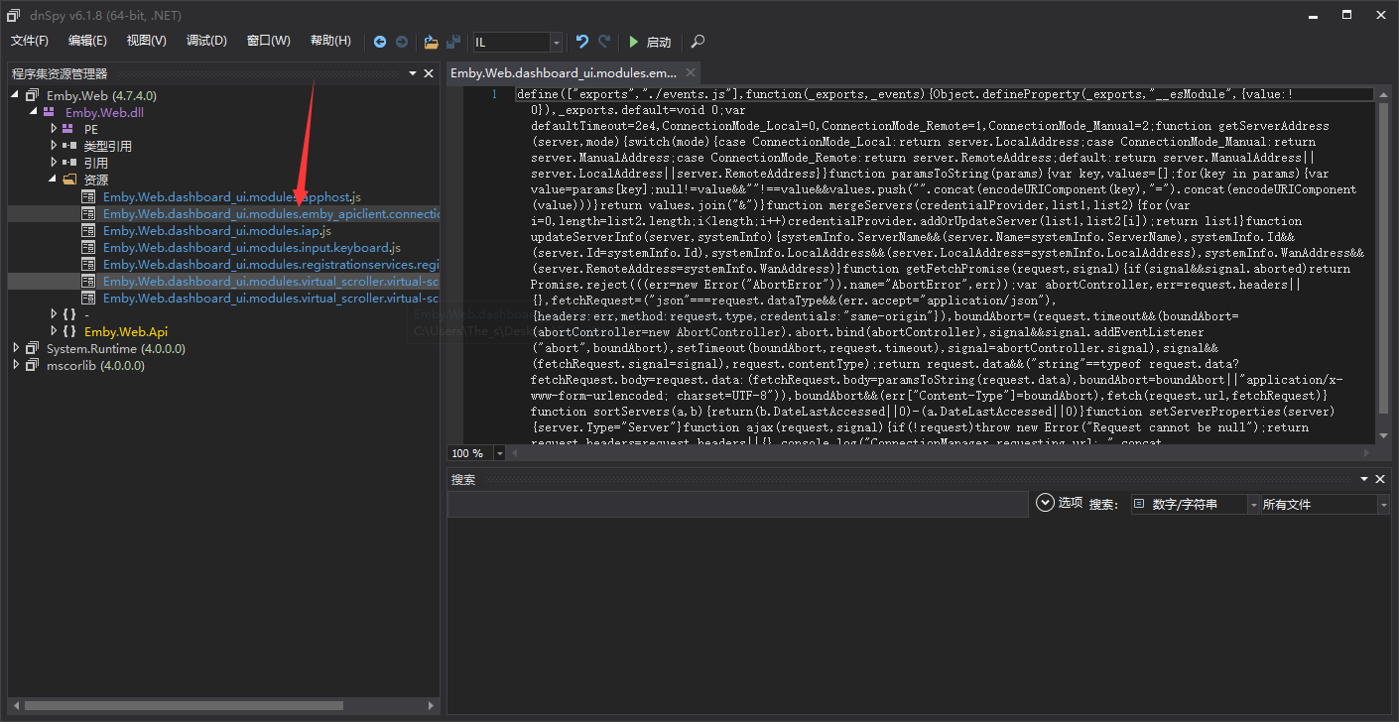Image resolution: width=1399 pixels, height=722 pixels.
Task: Open search via magnifier toolbar icon
Action: click(x=699, y=42)
